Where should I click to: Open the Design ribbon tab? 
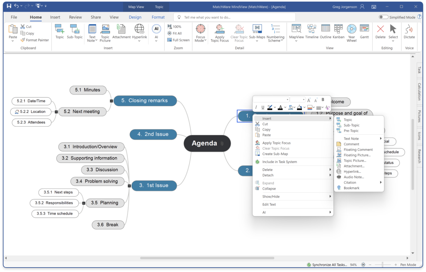[135, 17]
